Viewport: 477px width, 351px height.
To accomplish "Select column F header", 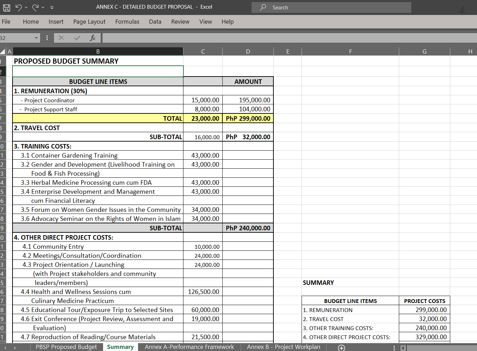I will (350, 51).
